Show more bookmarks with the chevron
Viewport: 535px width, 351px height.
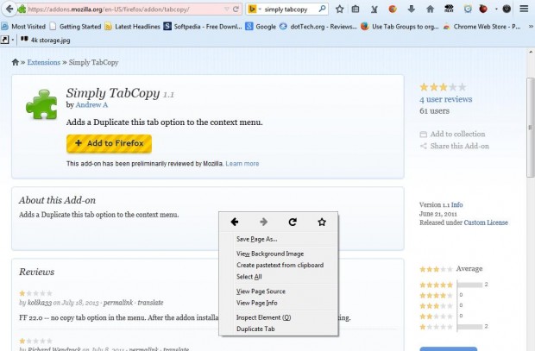(x=531, y=26)
